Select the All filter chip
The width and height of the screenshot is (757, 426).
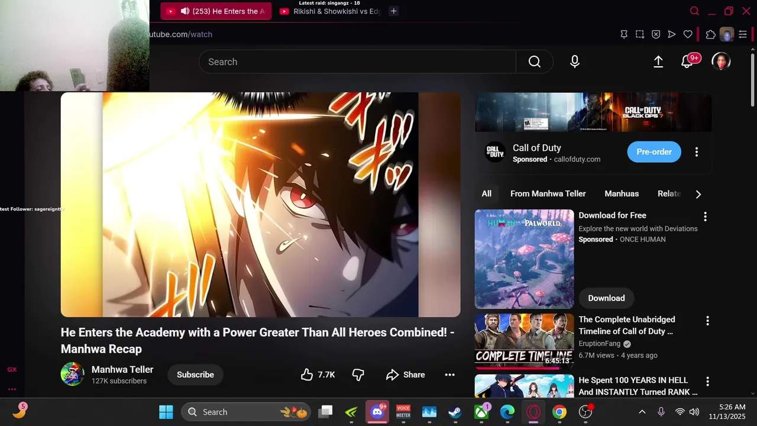487,193
